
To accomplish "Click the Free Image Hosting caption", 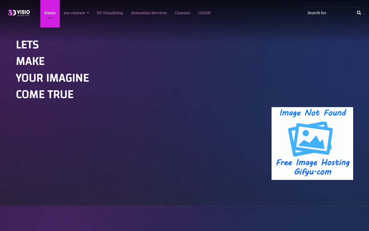I will pos(313,163).
